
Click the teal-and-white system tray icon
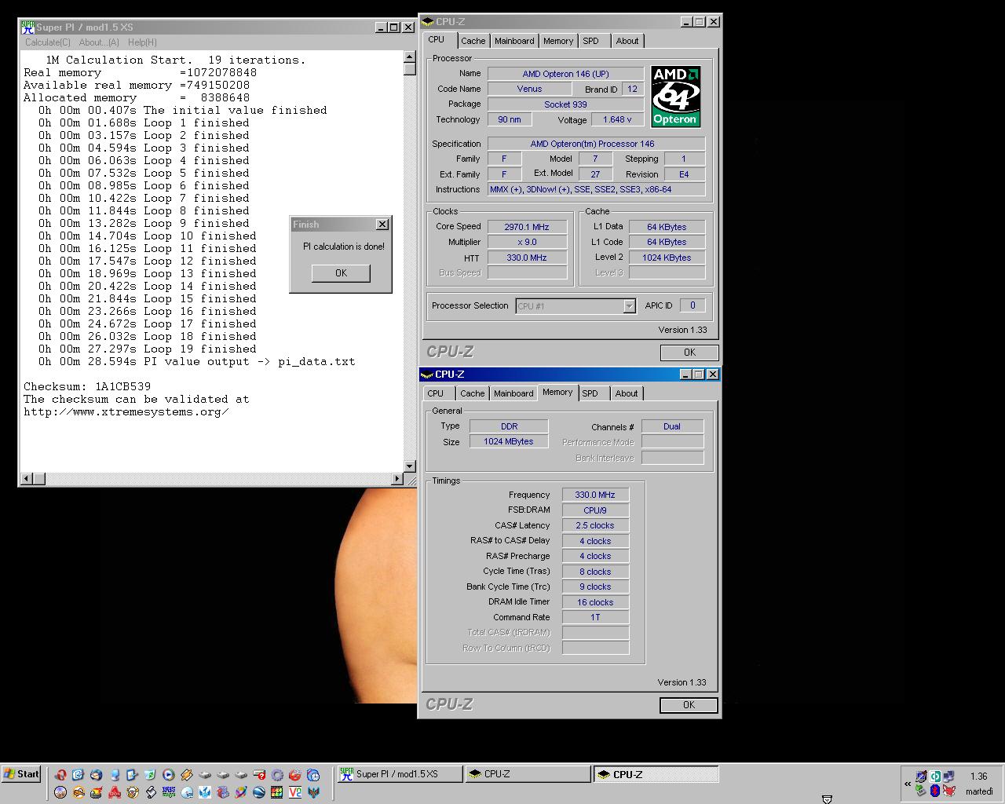coord(935,777)
